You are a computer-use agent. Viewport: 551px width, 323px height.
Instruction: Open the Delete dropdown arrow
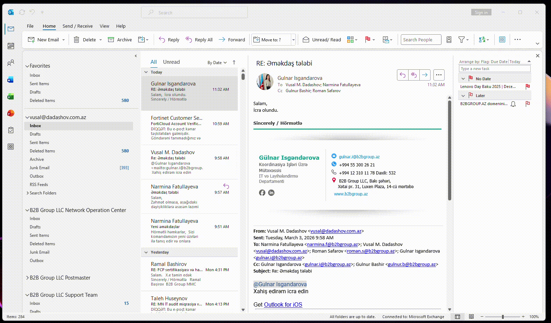pos(100,40)
